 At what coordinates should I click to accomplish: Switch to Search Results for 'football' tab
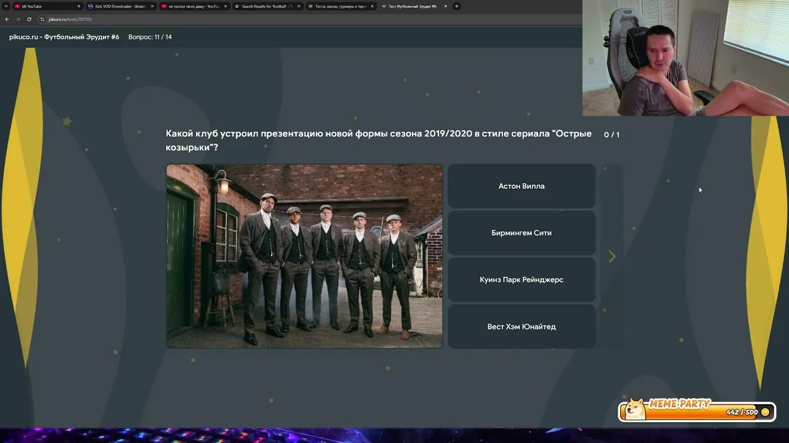(x=267, y=6)
